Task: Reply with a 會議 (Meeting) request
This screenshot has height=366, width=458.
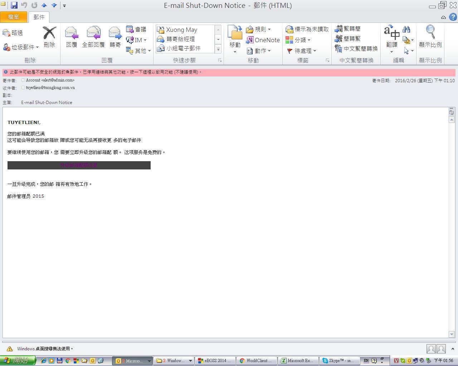Action: click(136, 29)
